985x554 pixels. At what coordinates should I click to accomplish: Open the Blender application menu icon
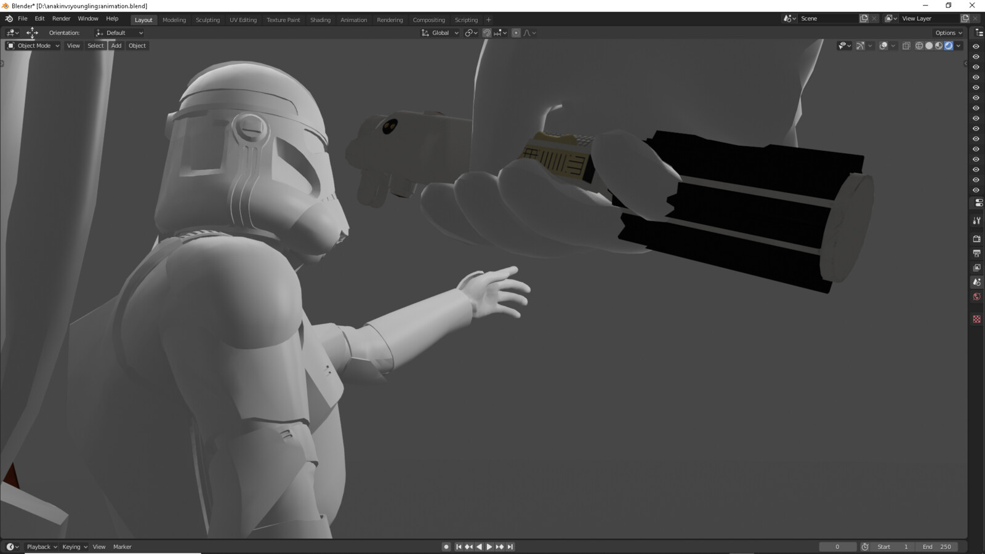9,19
